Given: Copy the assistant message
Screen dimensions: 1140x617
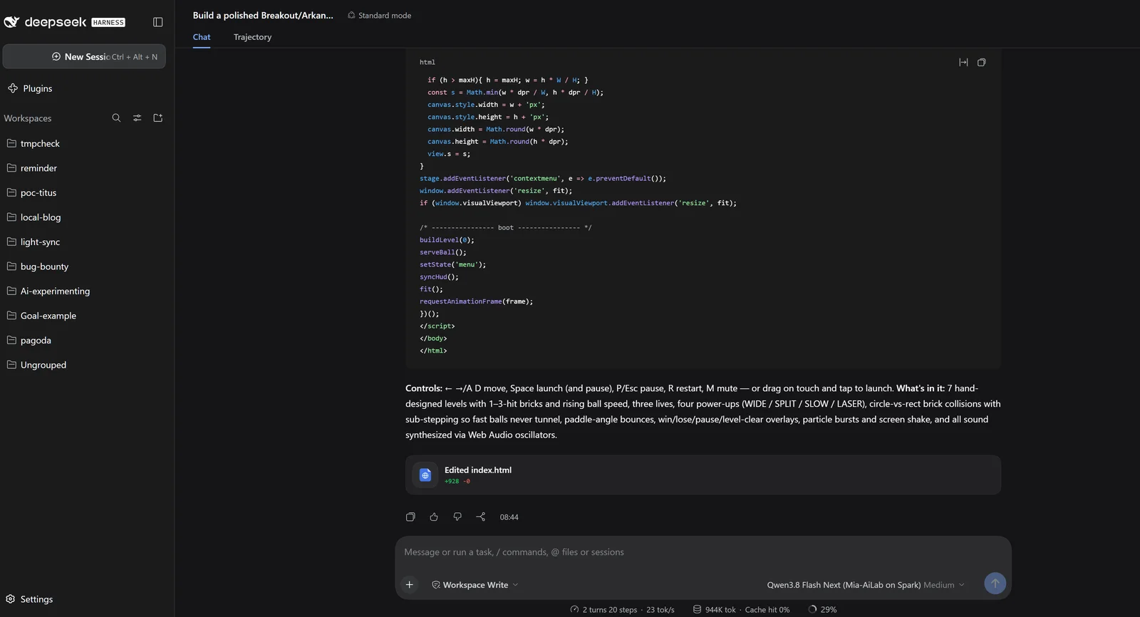Looking at the screenshot, I should (410, 517).
